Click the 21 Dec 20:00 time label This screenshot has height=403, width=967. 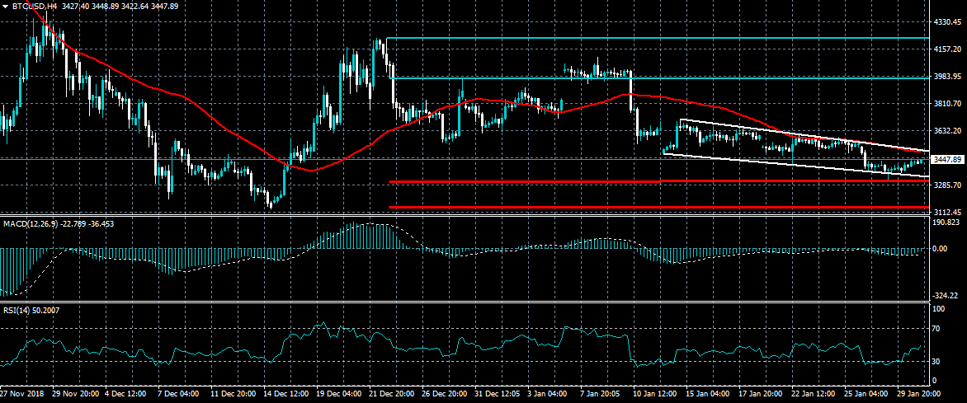[392, 393]
